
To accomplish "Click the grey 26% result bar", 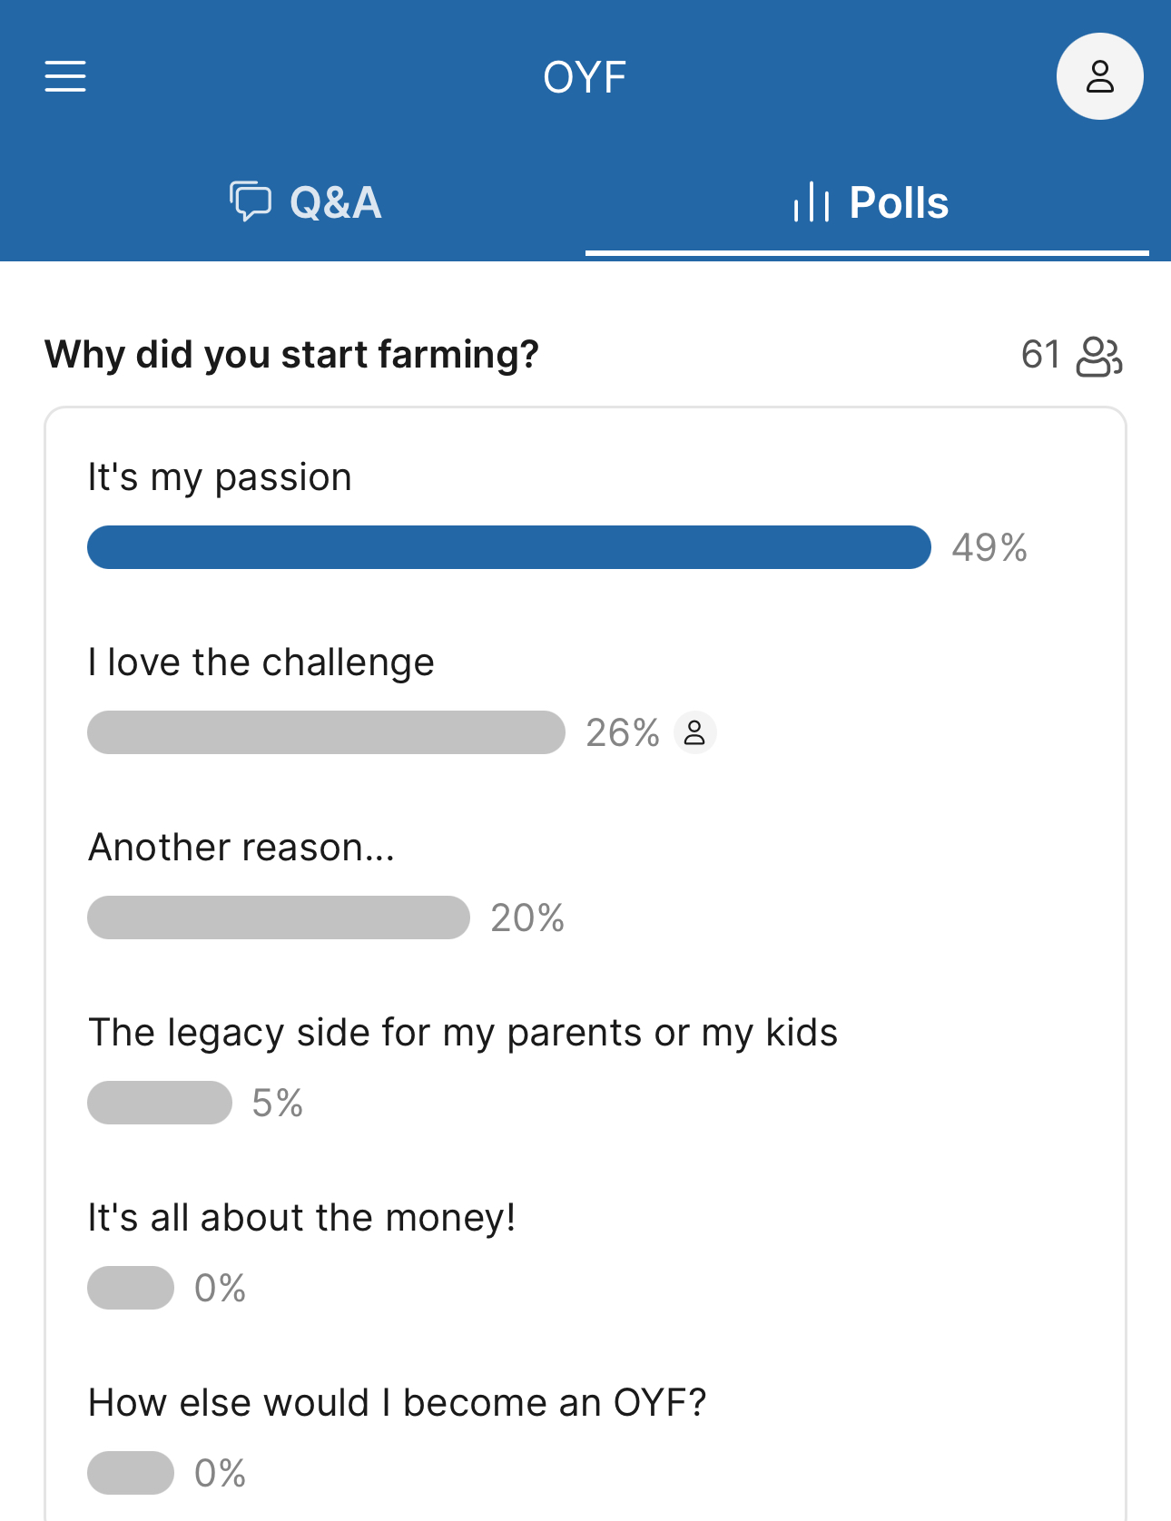I will 326,732.
